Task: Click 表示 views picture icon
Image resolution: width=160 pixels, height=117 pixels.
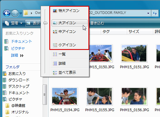Action: [x=28, y=23]
